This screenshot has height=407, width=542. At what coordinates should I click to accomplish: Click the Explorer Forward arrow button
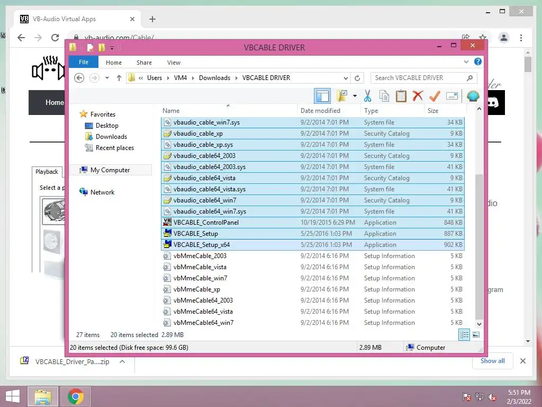point(94,78)
